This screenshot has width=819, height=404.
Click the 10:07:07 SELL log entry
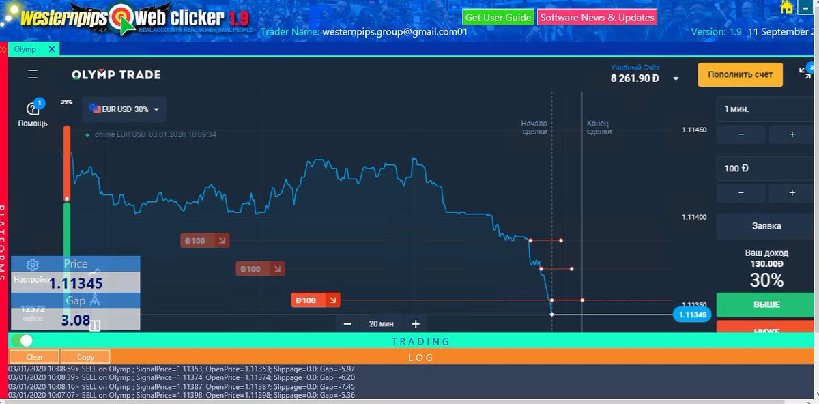(x=182, y=394)
